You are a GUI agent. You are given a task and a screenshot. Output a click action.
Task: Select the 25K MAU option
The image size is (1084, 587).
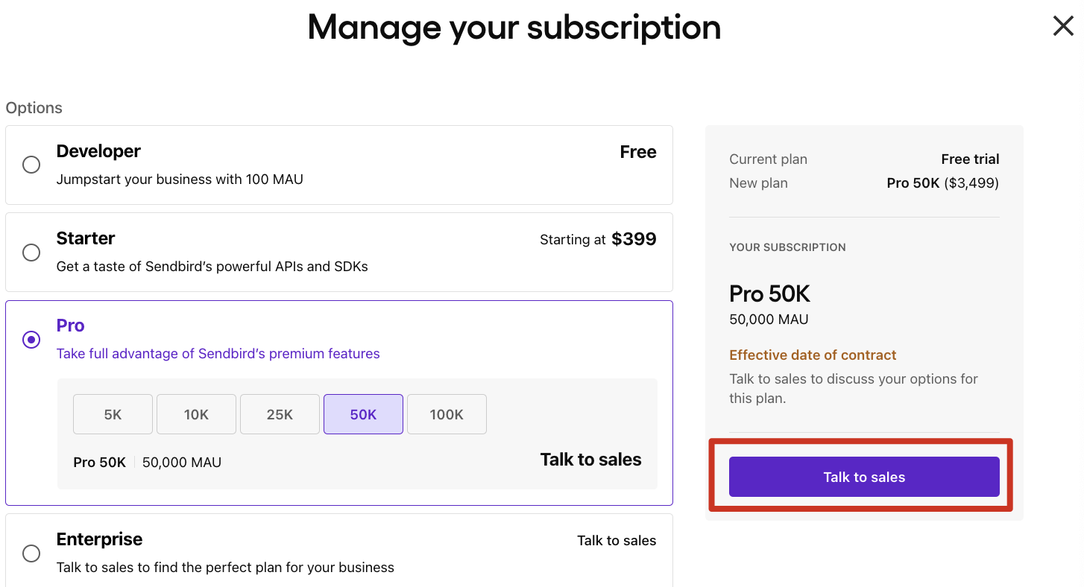click(x=280, y=414)
